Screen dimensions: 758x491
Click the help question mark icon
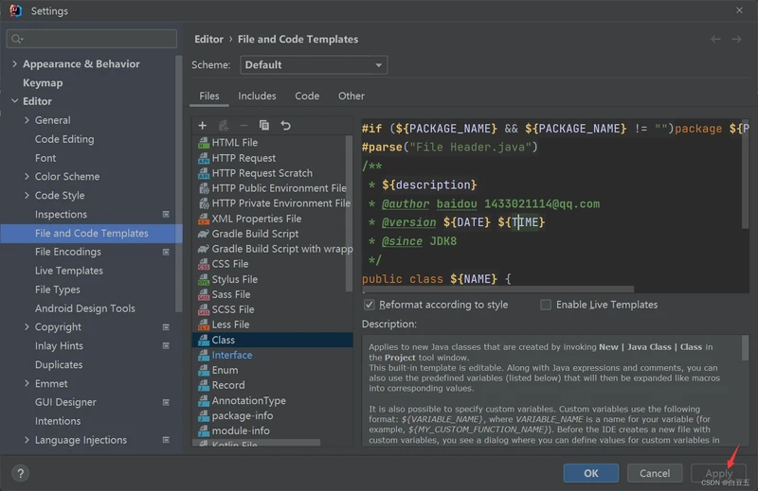(20, 473)
